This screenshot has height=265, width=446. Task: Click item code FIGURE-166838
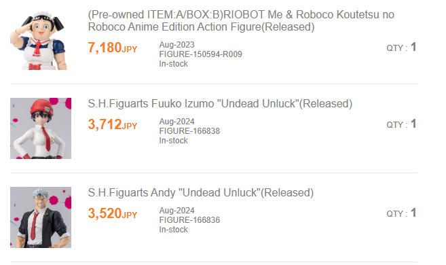pyautogui.click(x=189, y=131)
